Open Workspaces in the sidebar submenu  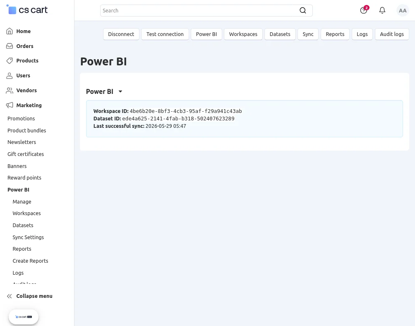pos(27,213)
